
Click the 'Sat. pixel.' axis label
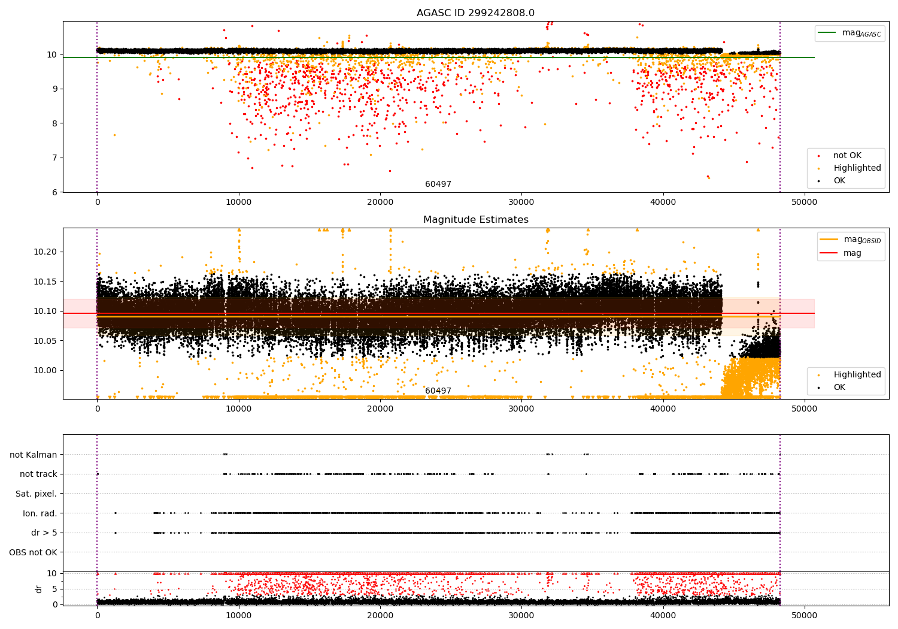tap(37, 494)
